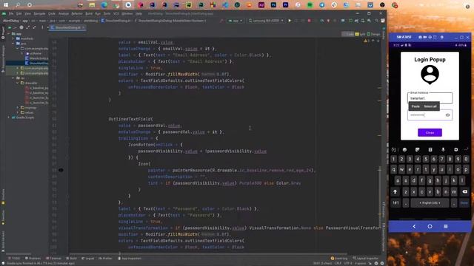Switch editor to Design view

coord(373,34)
